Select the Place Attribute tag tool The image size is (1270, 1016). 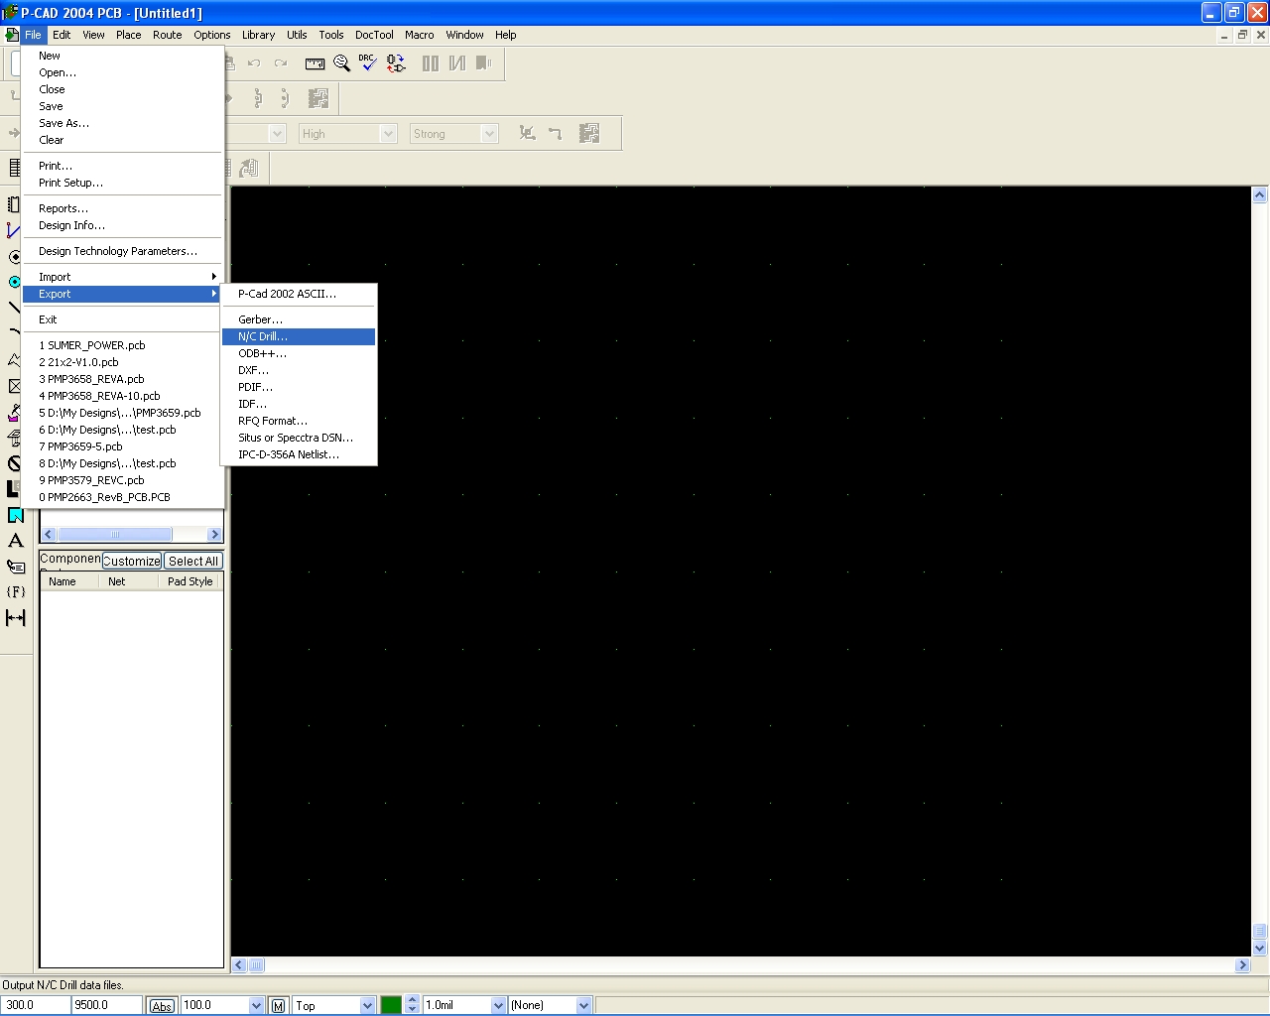click(15, 566)
